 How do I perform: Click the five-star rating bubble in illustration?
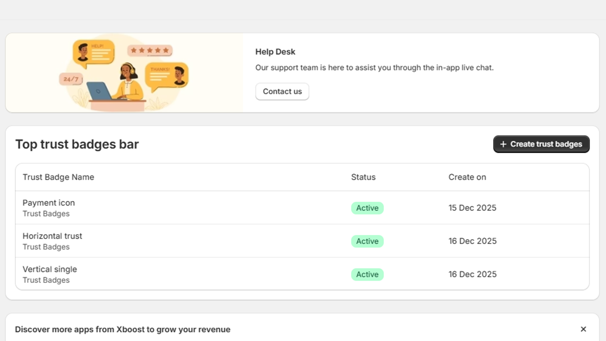[x=150, y=50]
